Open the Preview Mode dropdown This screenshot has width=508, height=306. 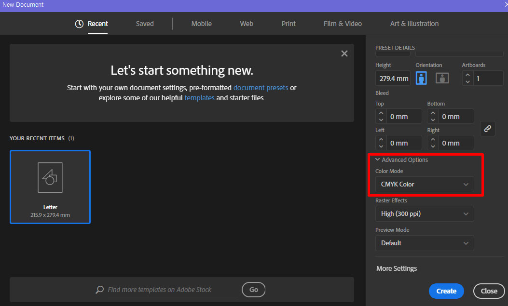[425, 243]
